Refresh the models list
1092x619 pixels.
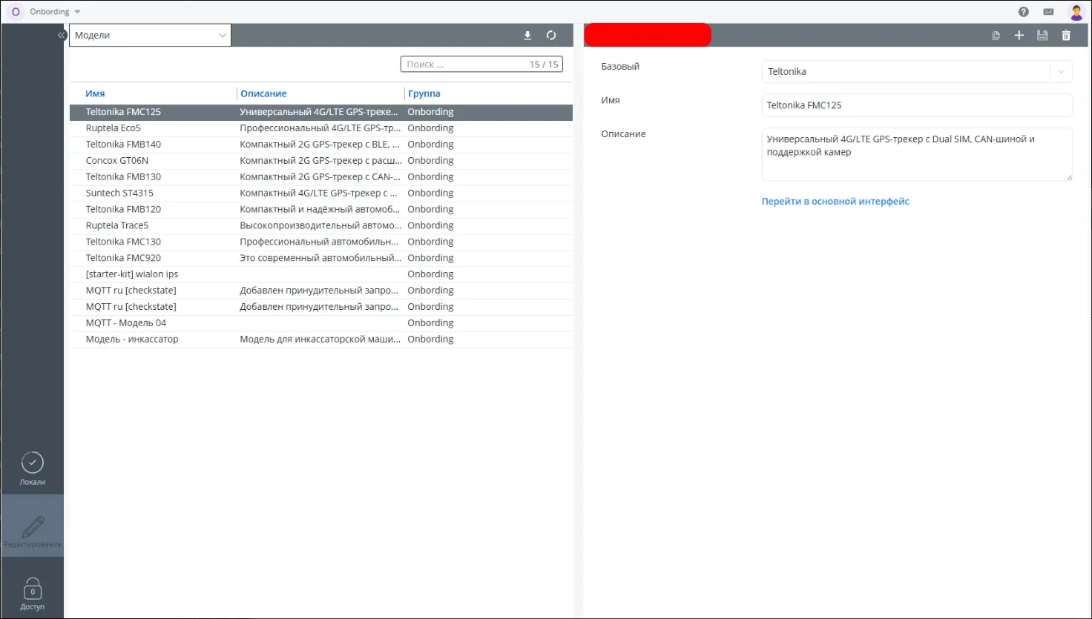pos(551,36)
